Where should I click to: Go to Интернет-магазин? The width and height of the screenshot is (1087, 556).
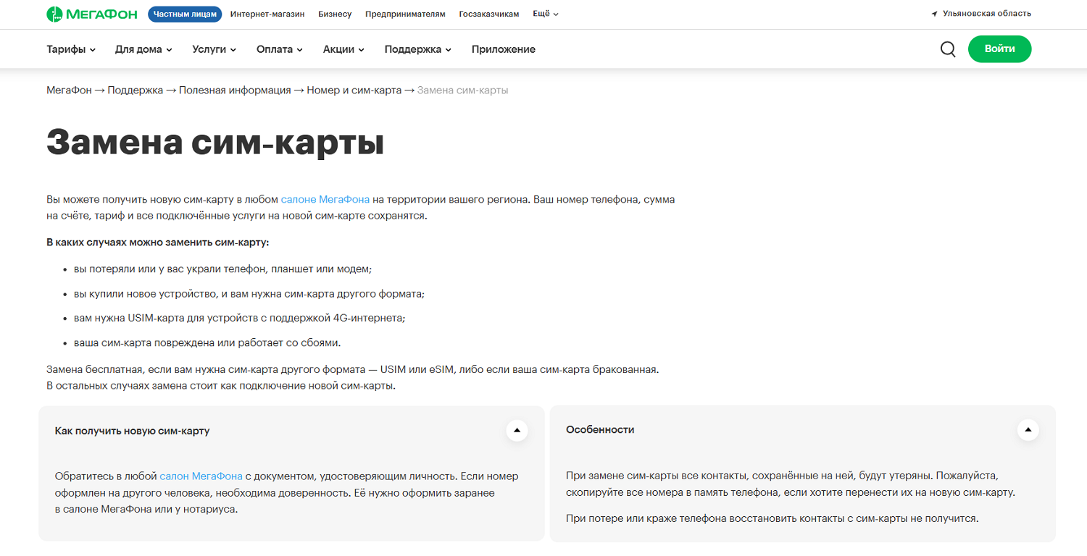[x=267, y=14]
